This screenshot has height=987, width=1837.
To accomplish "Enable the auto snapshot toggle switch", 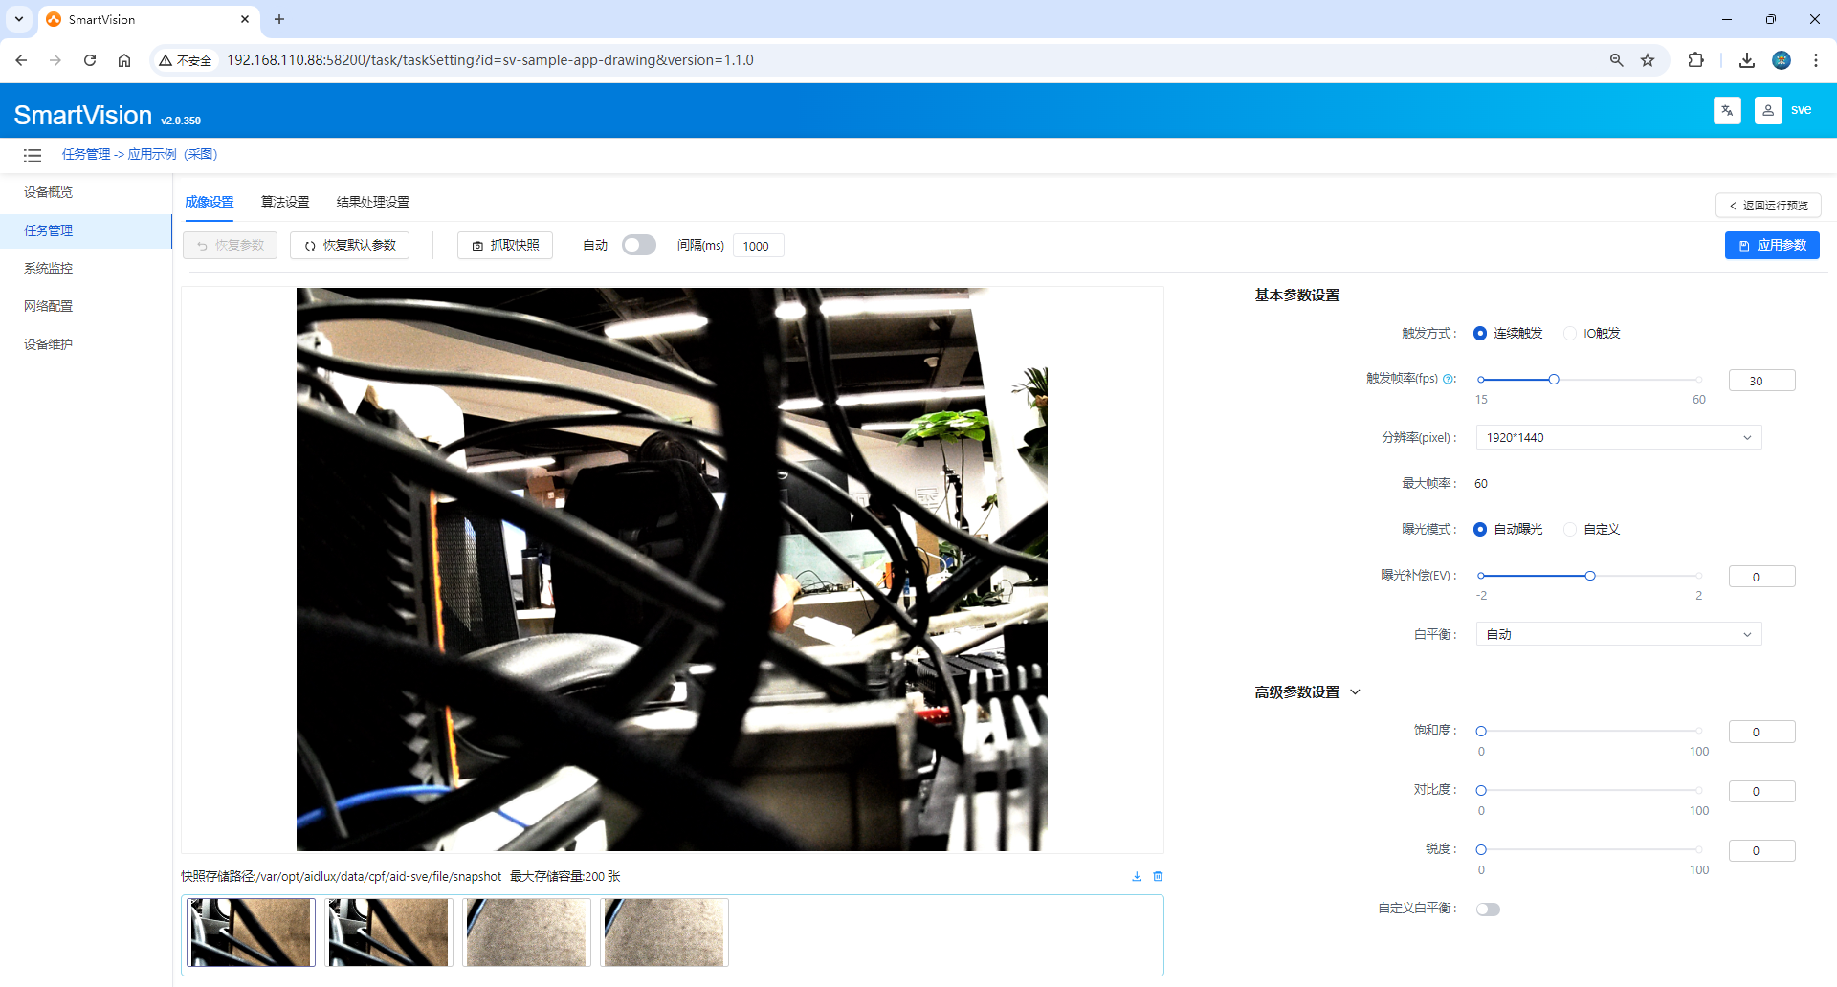I will pyautogui.click(x=638, y=246).
